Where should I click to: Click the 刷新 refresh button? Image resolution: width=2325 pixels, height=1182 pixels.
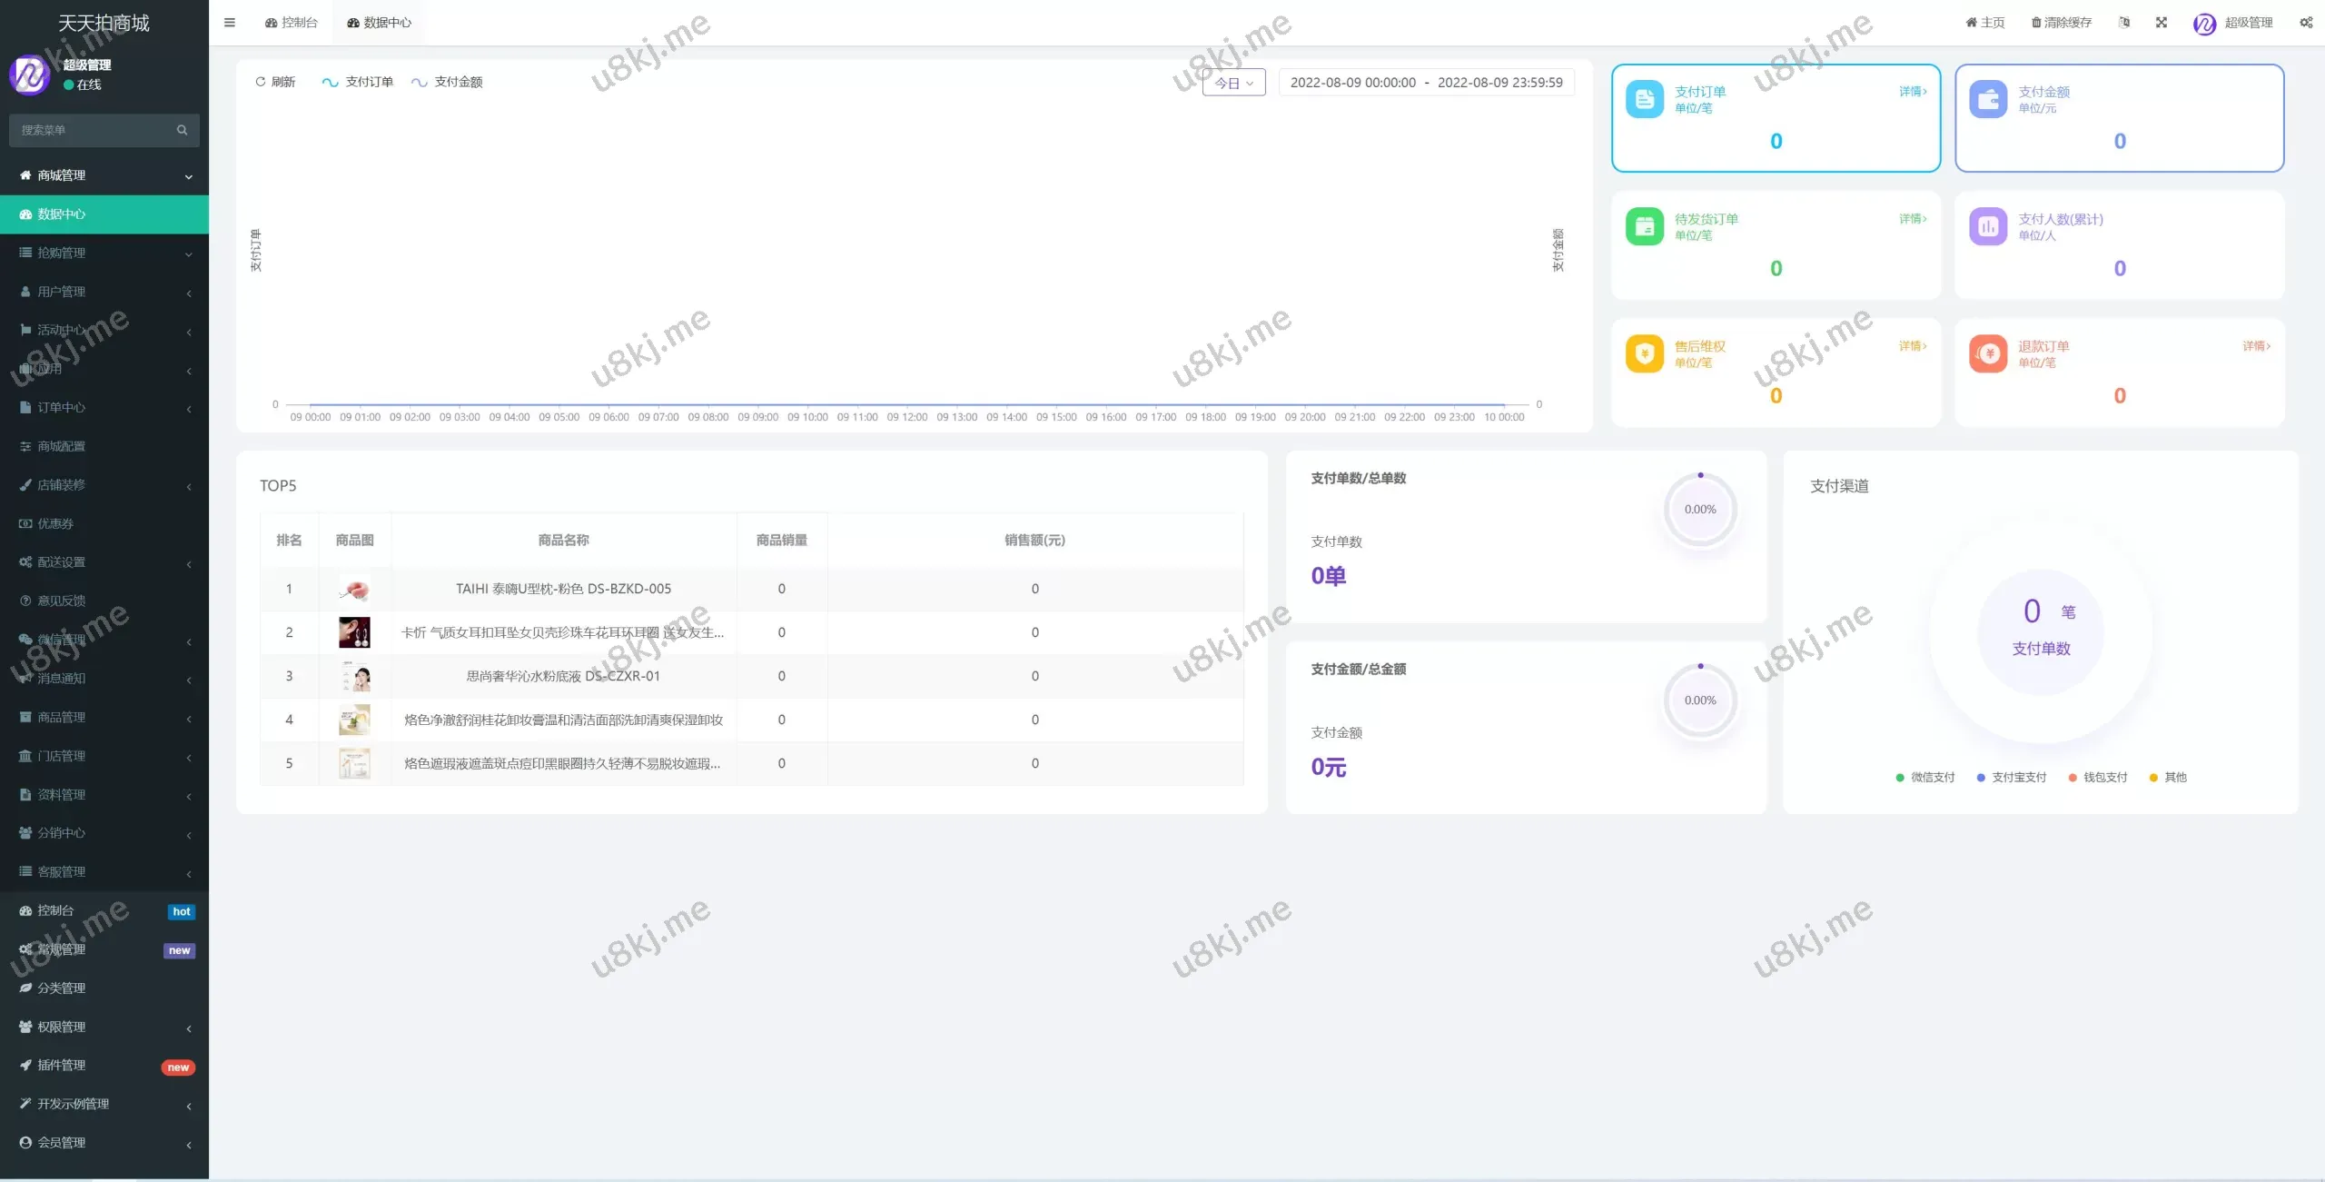(276, 82)
